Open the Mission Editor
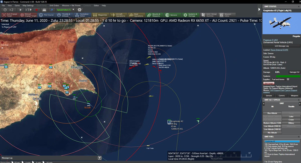The image size is (301, 163). click(227, 15)
